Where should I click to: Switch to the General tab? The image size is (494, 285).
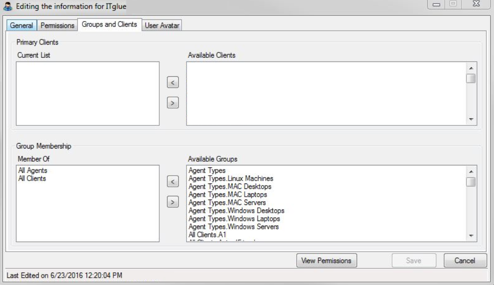[21, 26]
